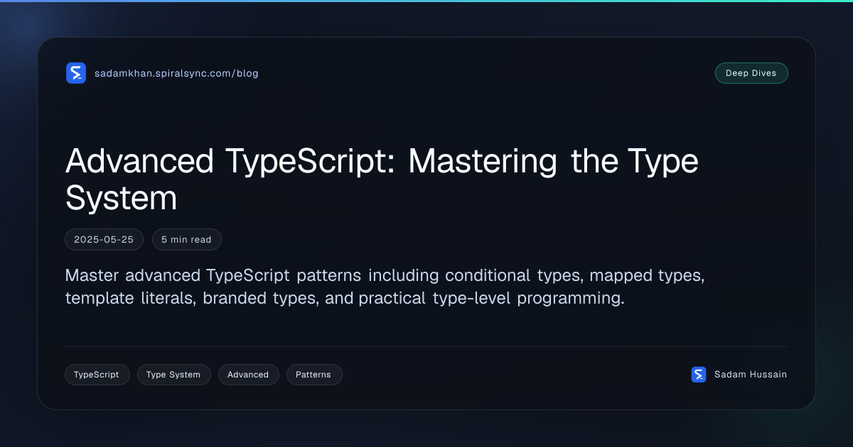Click the Sadam Hussain author name

coord(751,375)
